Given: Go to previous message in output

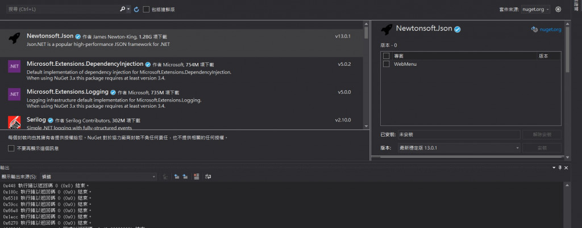Looking at the screenshot, I should [177, 177].
